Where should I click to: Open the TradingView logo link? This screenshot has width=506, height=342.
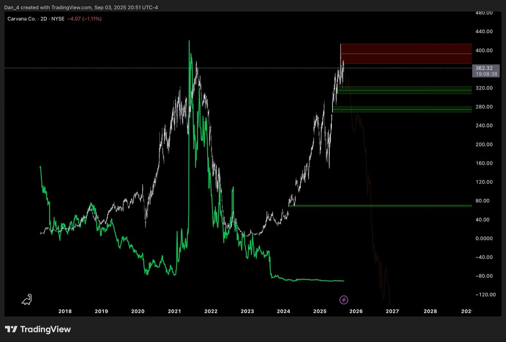[38, 329]
